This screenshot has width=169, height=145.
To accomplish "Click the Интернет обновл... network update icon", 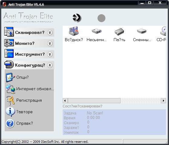I will tap(11, 89).
